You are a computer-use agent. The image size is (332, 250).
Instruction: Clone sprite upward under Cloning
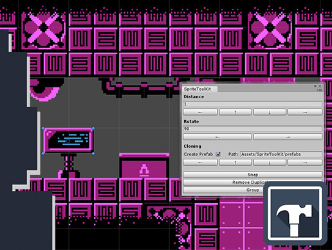(x=235, y=163)
